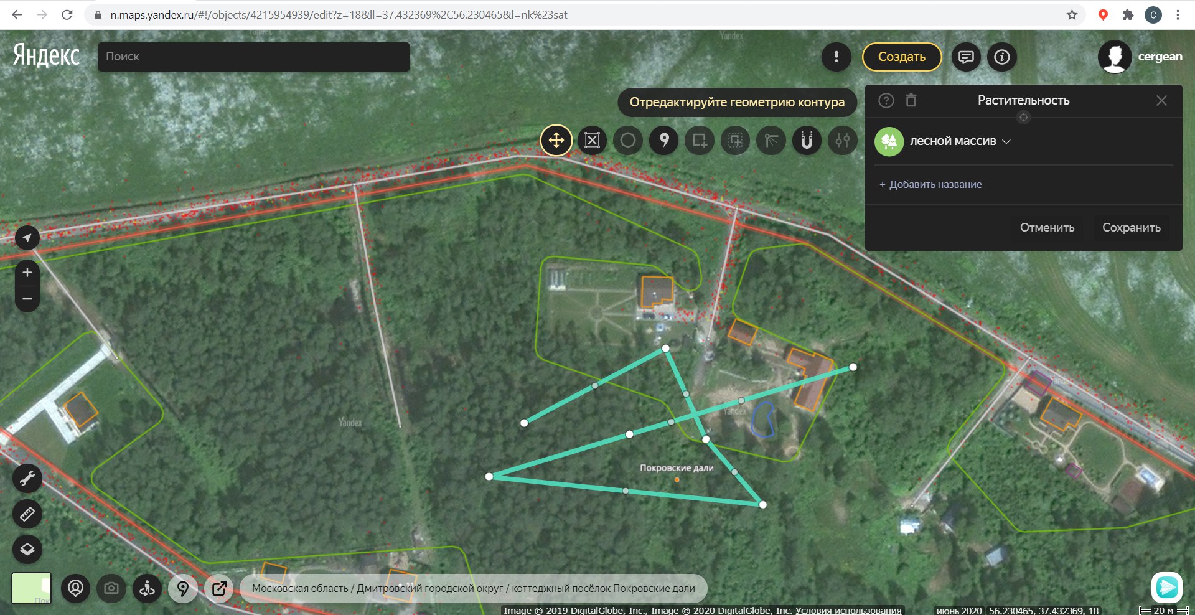Image resolution: width=1195 pixels, height=615 pixels.
Task: Open the chat messages icon
Action: click(x=966, y=57)
